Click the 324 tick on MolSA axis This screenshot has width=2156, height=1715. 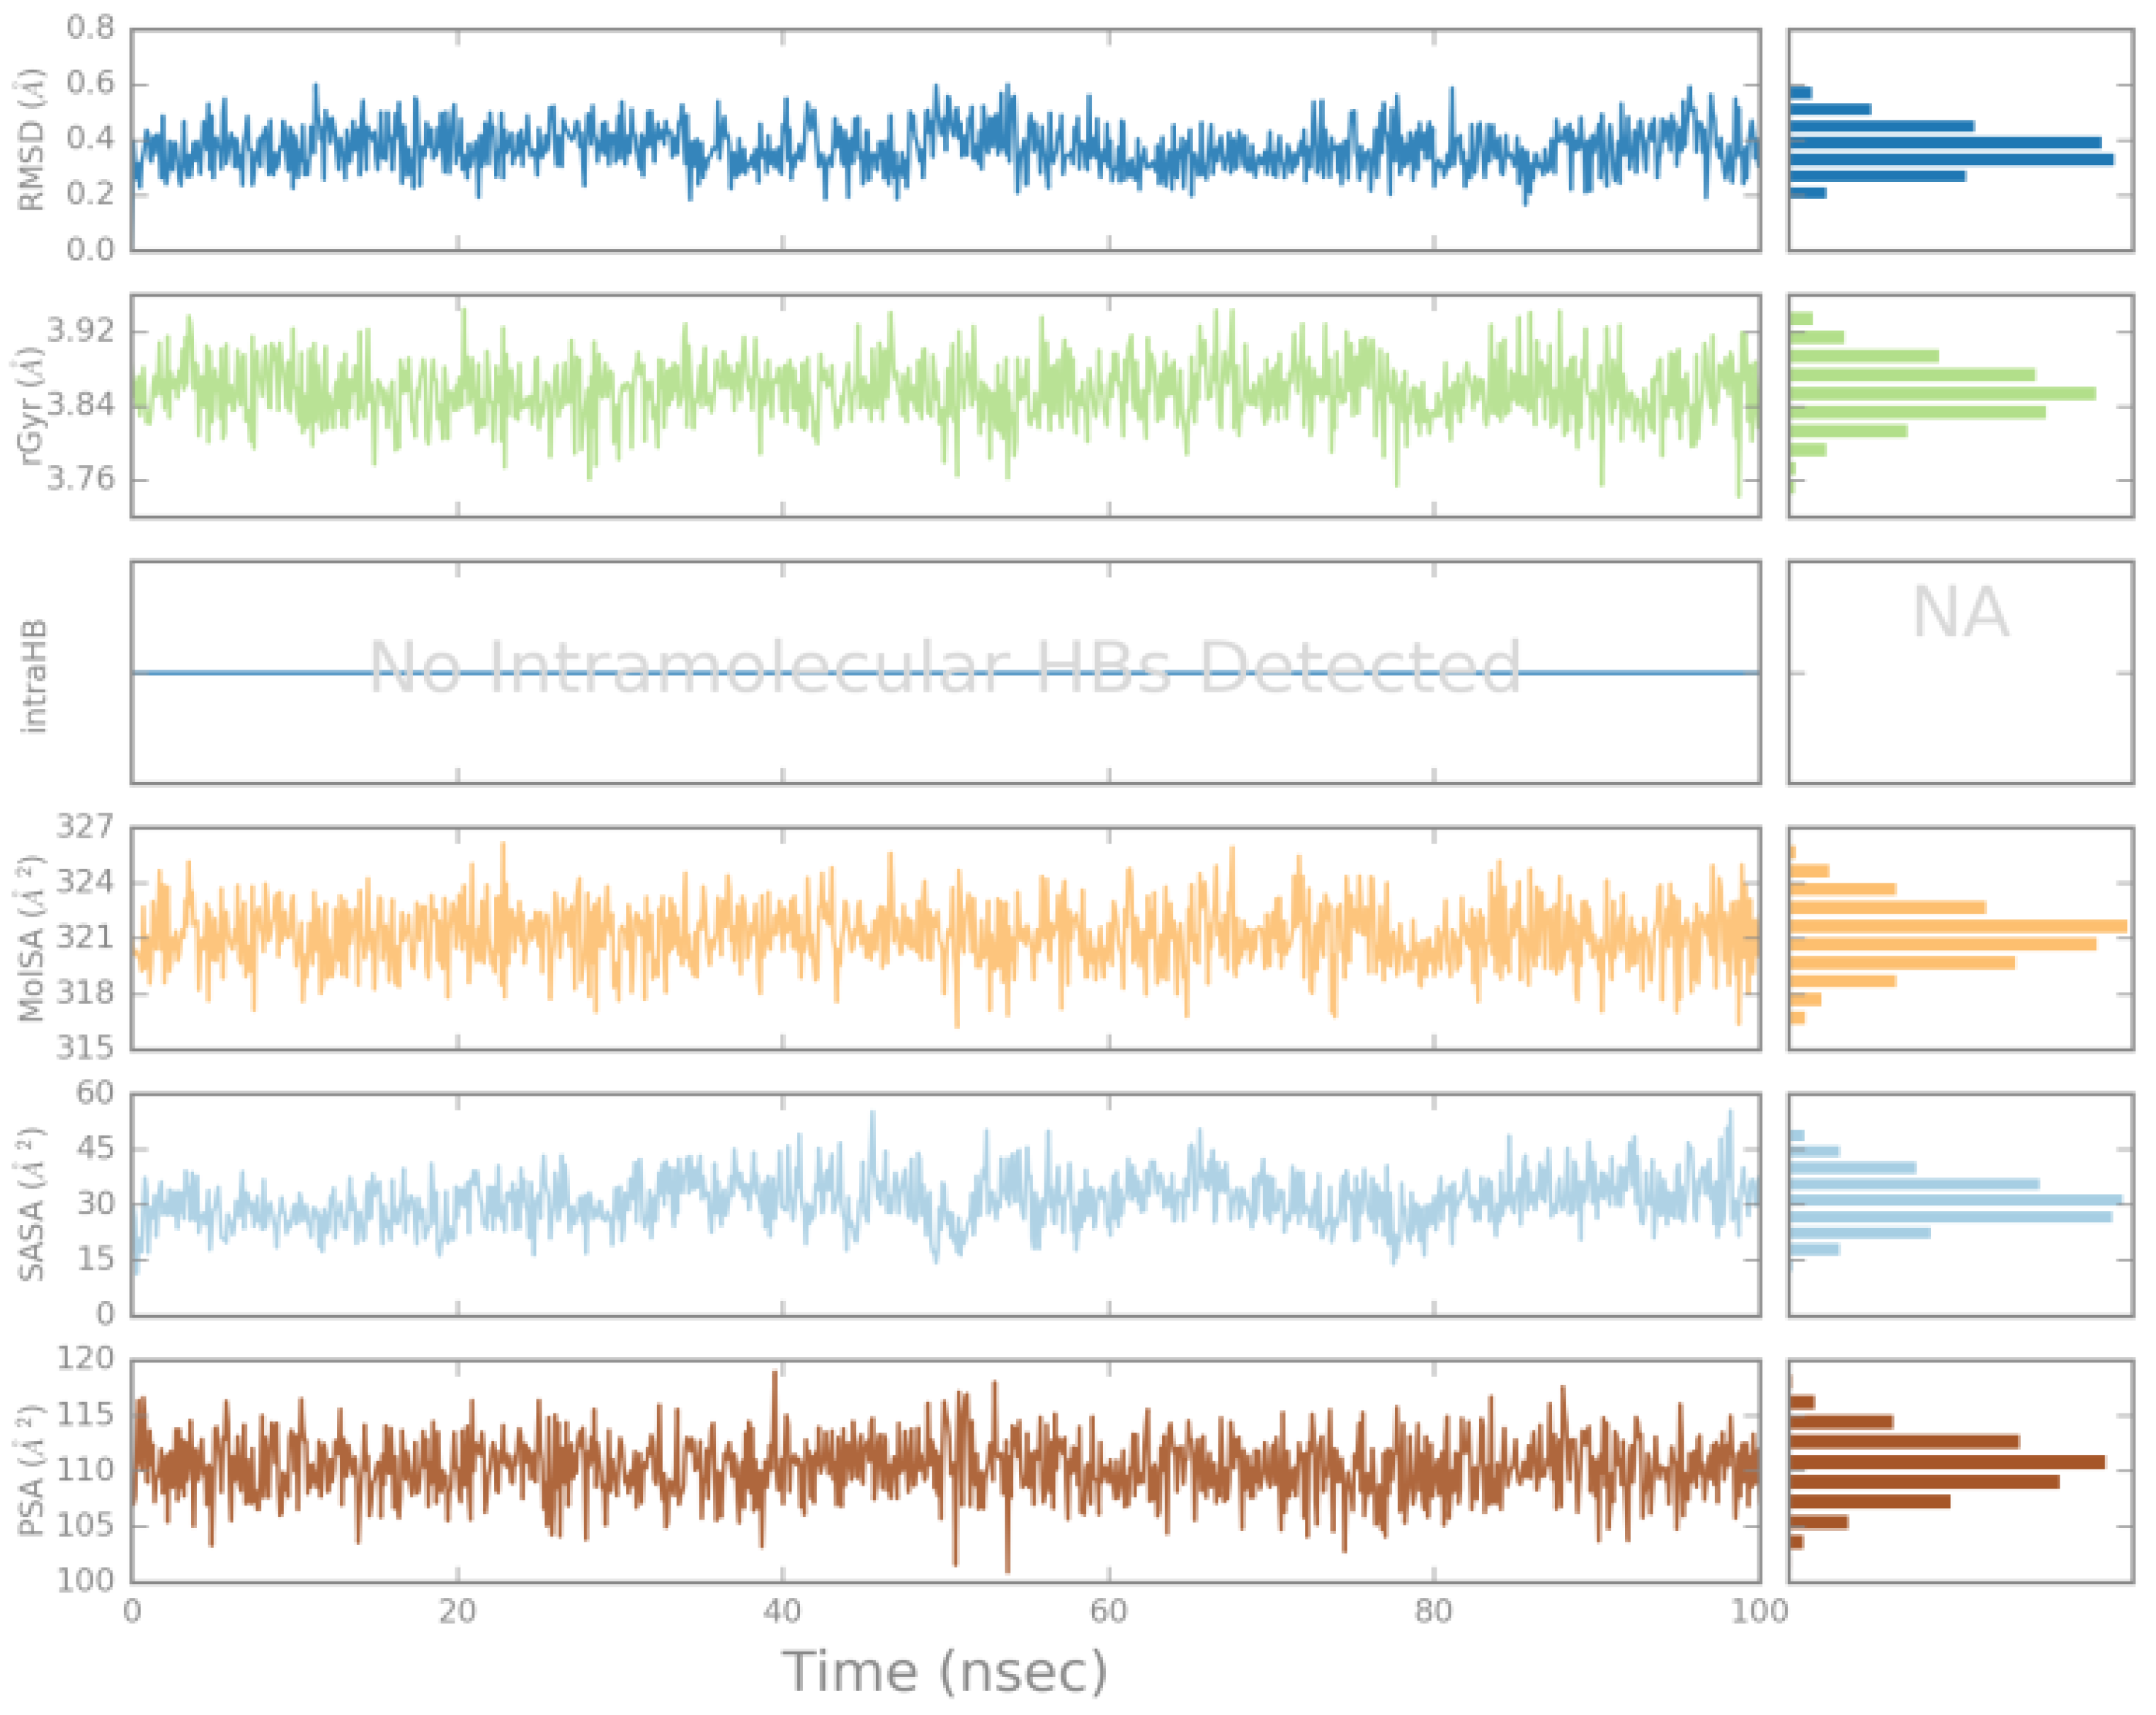click(84, 883)
